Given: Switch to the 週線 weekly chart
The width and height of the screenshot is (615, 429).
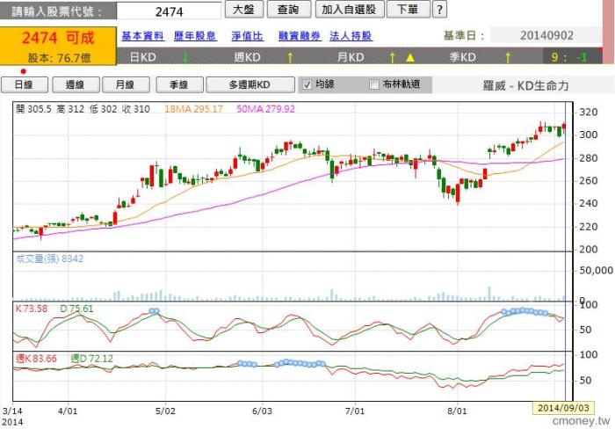Looking at the screenshot, I should tap(75, 85).
